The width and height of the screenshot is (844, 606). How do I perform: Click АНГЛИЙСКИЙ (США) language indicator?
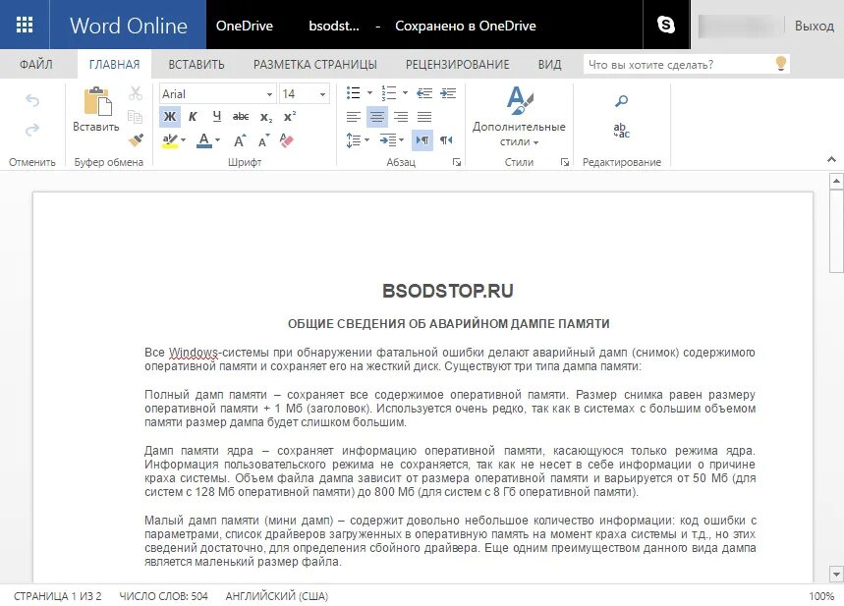coord(277,596)
